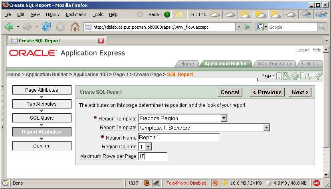Click the Previous button
Image resolution: width=331 pixels, height=189 pixels.
(x=267, y=92)
